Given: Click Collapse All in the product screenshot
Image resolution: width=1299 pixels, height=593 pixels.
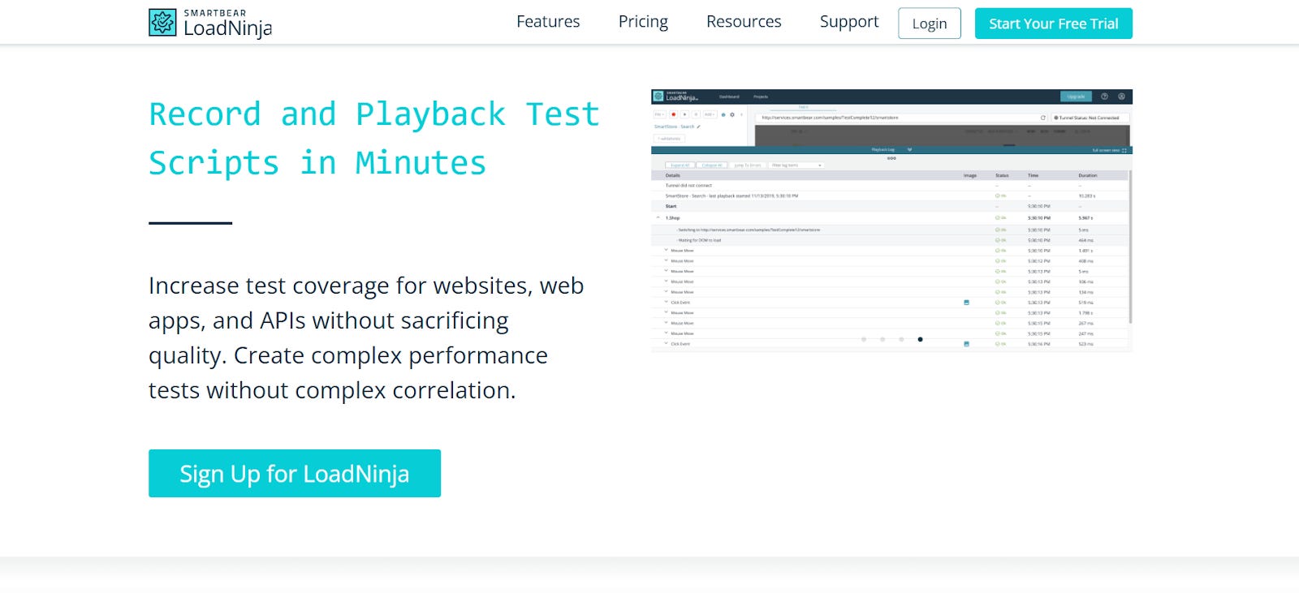Looking at the screenshot, I should click(x=711, y=165).
